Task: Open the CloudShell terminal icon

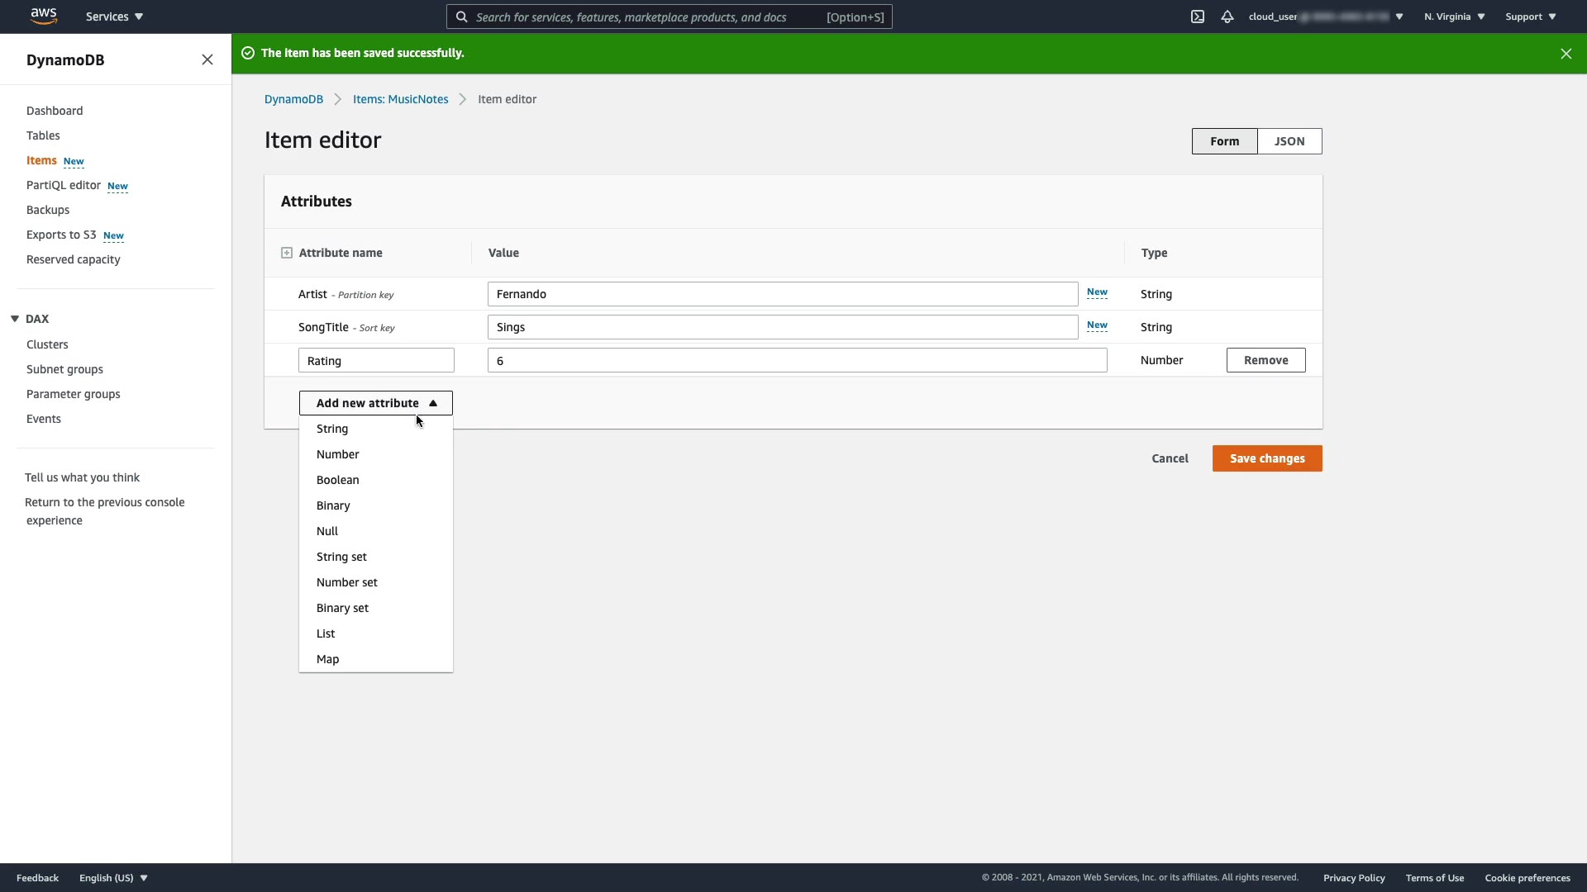Action: 1198,17
